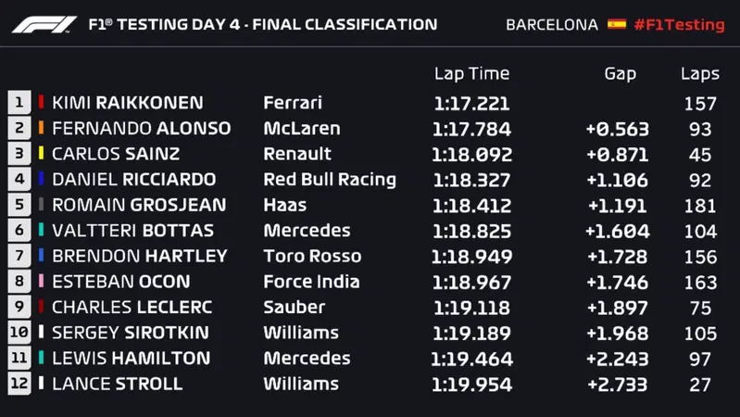Select the Gap column header
Screen dimensions: 740x417
click(x=621, y=74)
